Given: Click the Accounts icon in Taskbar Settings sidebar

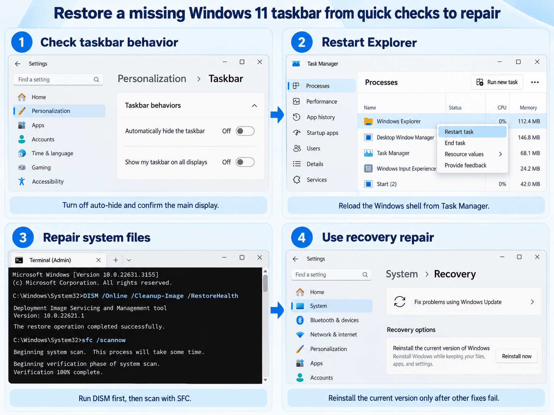Looking at the screenshot, I should (22, 139).
